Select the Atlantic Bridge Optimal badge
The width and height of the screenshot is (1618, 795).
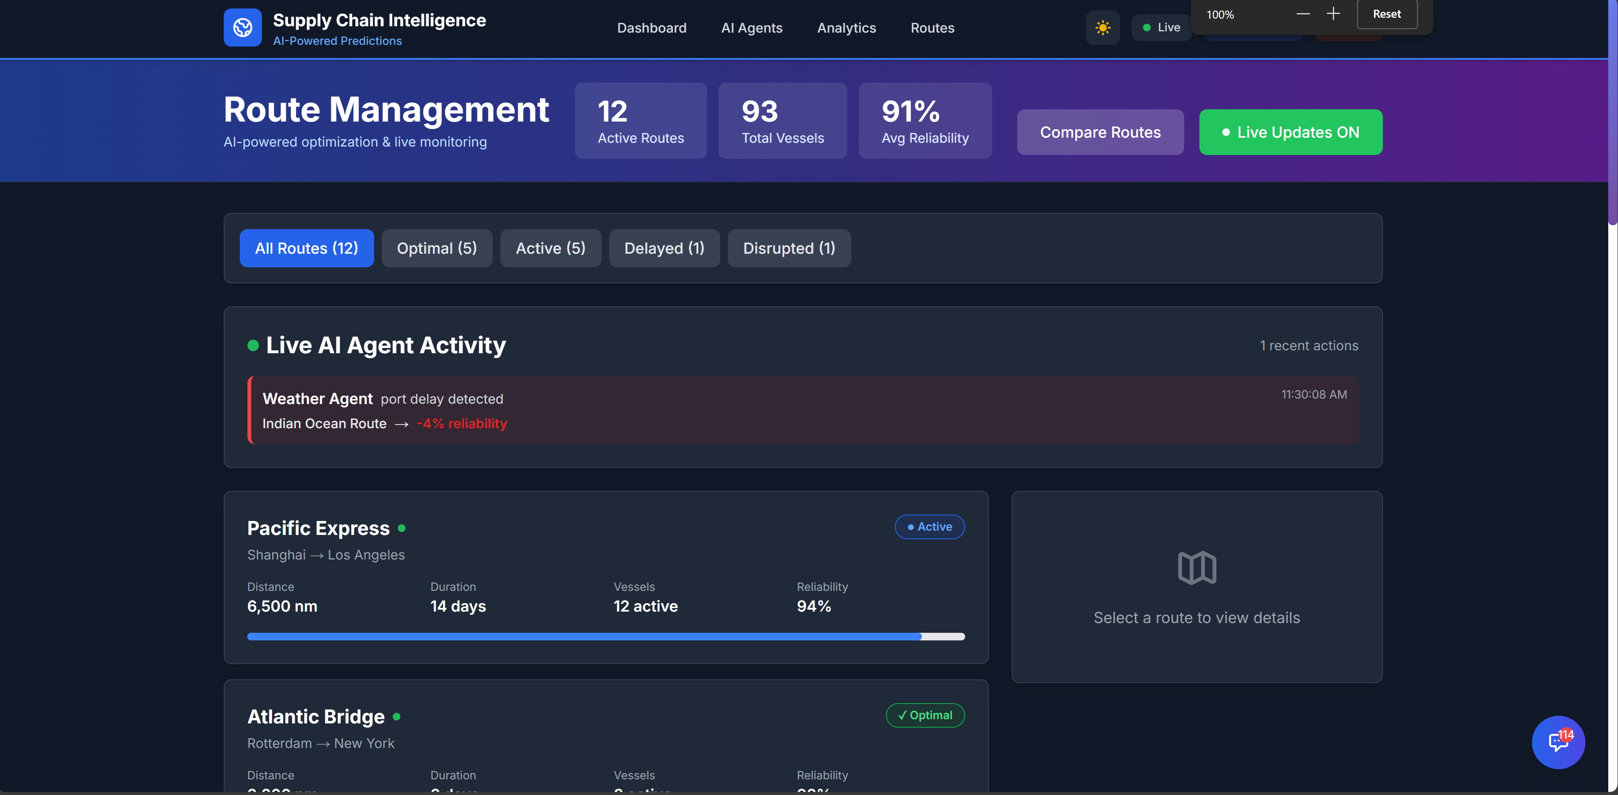(x=924, y=715)
